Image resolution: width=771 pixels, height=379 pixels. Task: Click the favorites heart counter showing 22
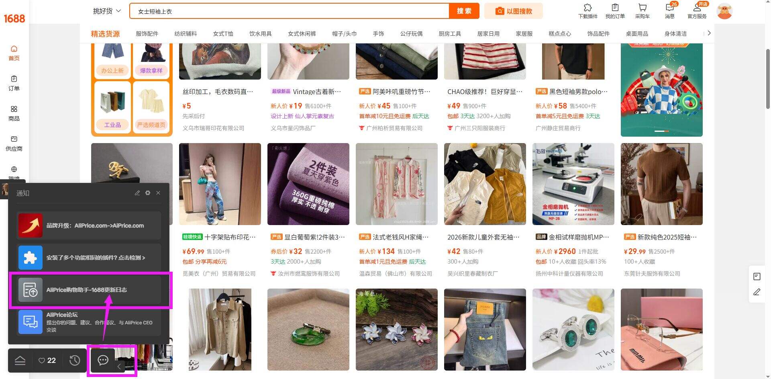click(x=47, y=361)
